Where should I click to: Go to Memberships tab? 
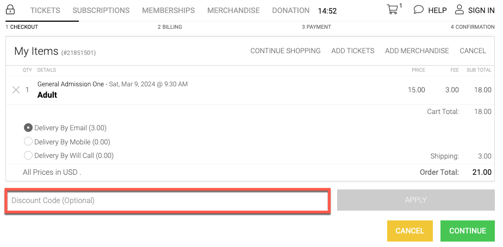click(x=169, y=10)
